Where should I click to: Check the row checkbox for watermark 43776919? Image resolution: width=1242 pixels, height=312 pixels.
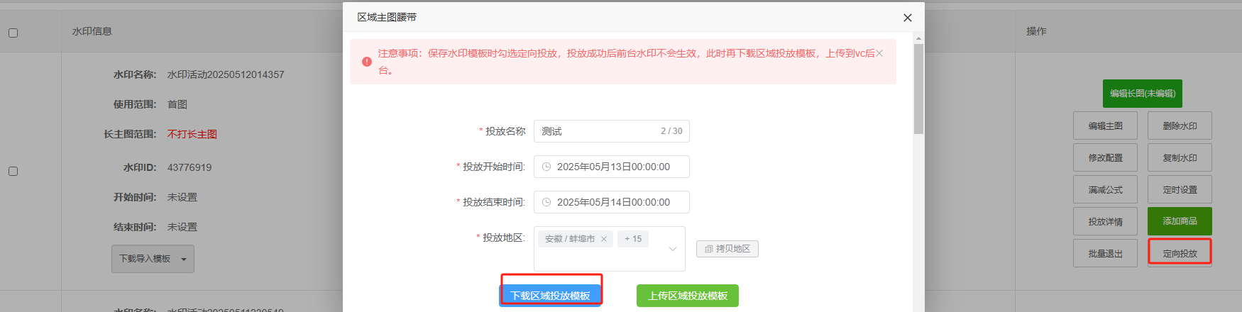coord(13,171)
